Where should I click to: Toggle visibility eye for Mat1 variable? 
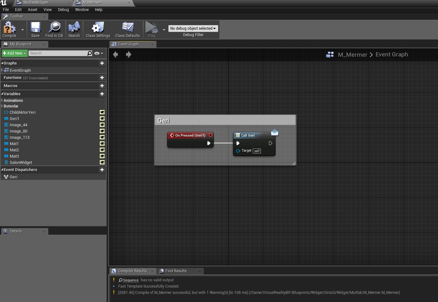102,143
